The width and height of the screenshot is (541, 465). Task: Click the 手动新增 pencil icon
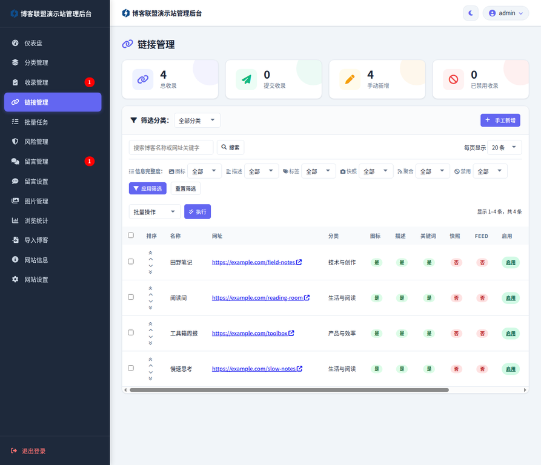pos(350,79)
